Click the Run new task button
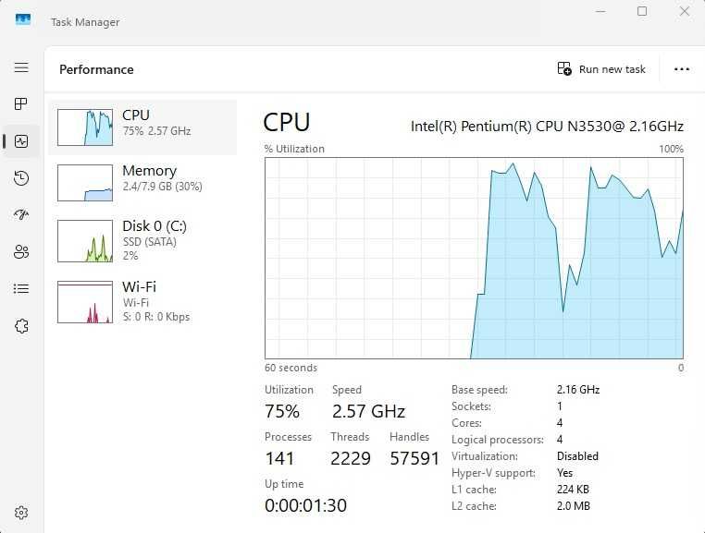The width and height of the screenshot is (705, 533). (601, 69)
